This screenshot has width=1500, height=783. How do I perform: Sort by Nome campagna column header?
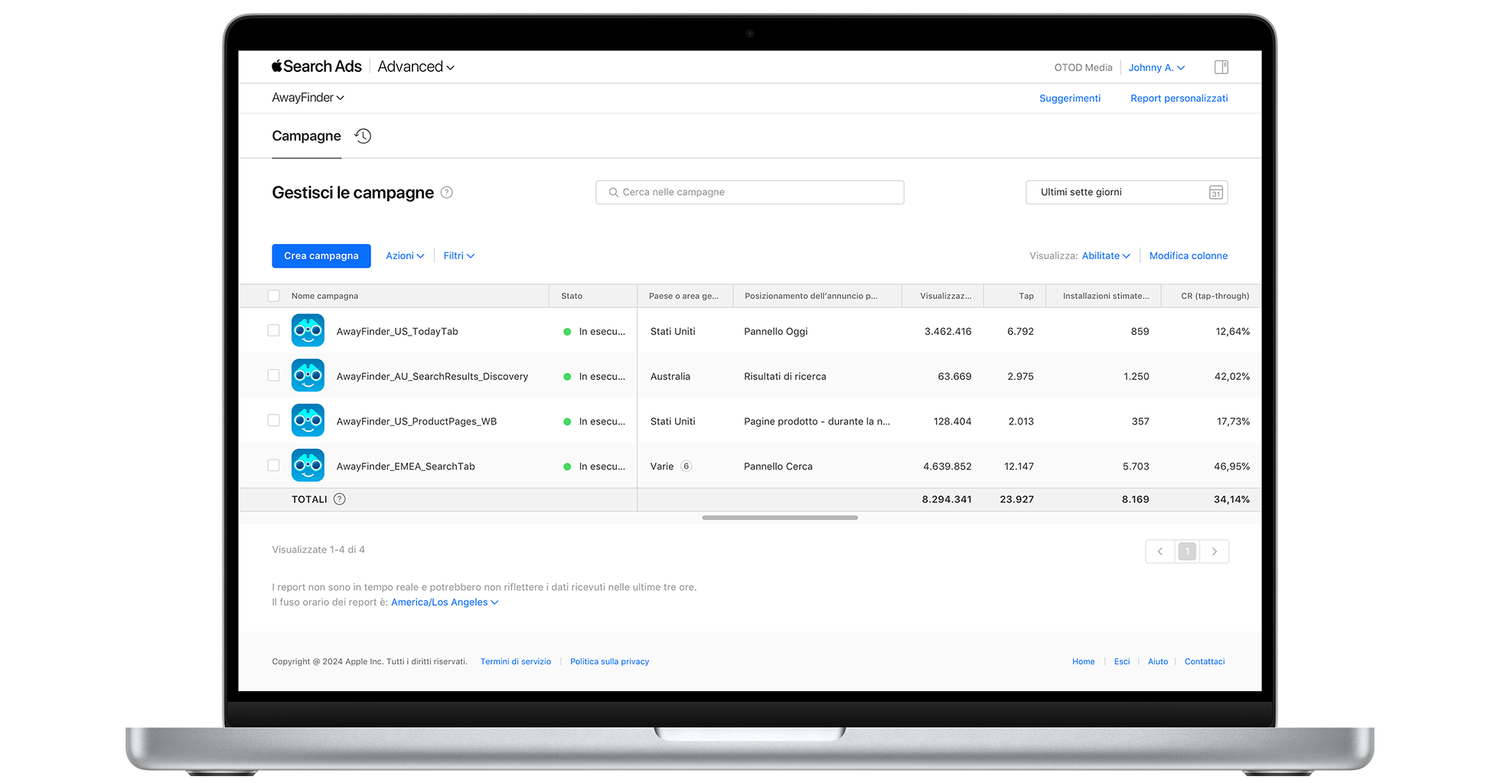pos(324,296)
